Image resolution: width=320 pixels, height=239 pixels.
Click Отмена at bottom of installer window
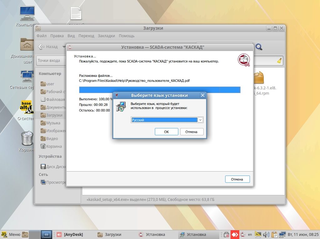pos(237,179)
